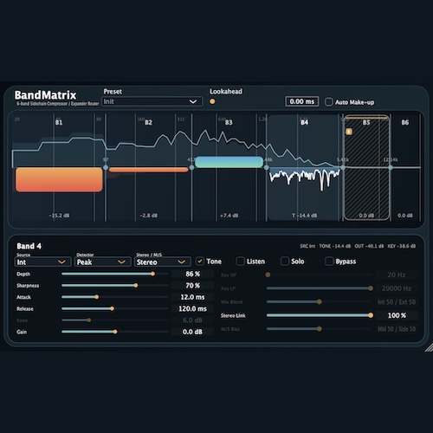433x433 pixels.
Task: Click the Gain value 0.0 dB field
Action: tap(192, 332)
